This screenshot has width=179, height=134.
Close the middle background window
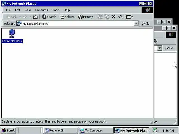[174, 28]
